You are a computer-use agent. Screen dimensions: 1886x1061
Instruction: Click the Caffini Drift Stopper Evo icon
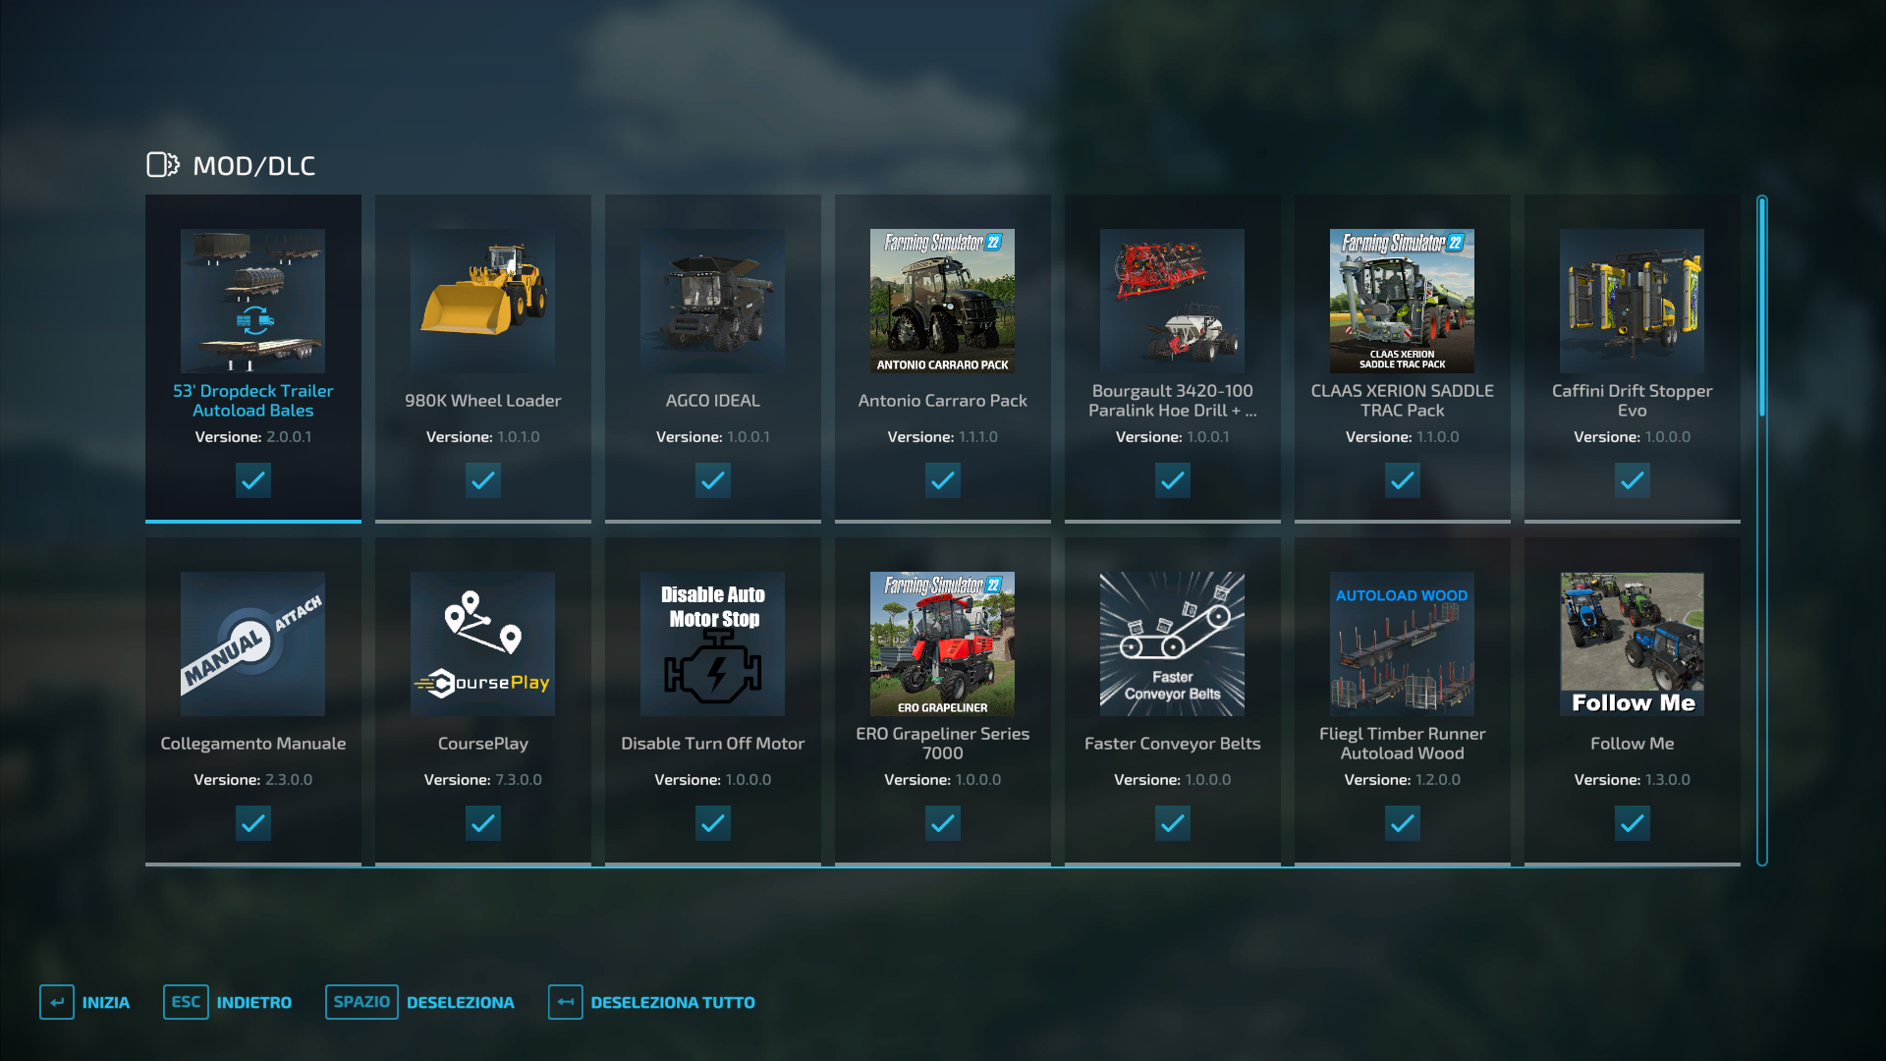coord(1632,301)
